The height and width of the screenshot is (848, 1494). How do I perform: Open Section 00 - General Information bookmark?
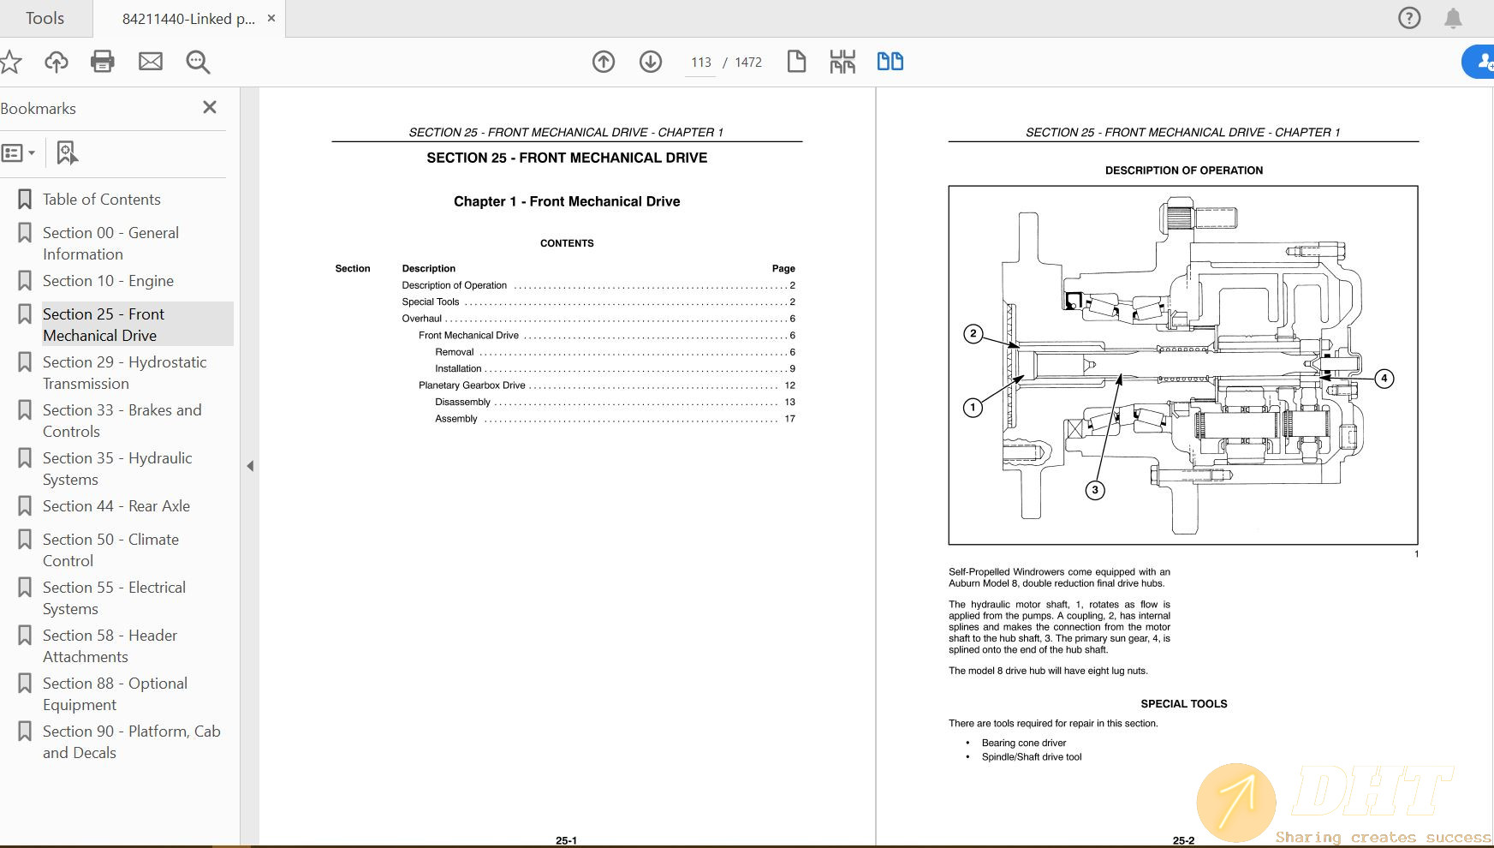111,243
